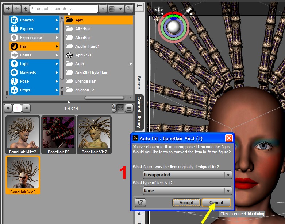The image size is (285, 224).
Task: Click the horizontal scrollbar of the folder list
Action: (104, 98)
